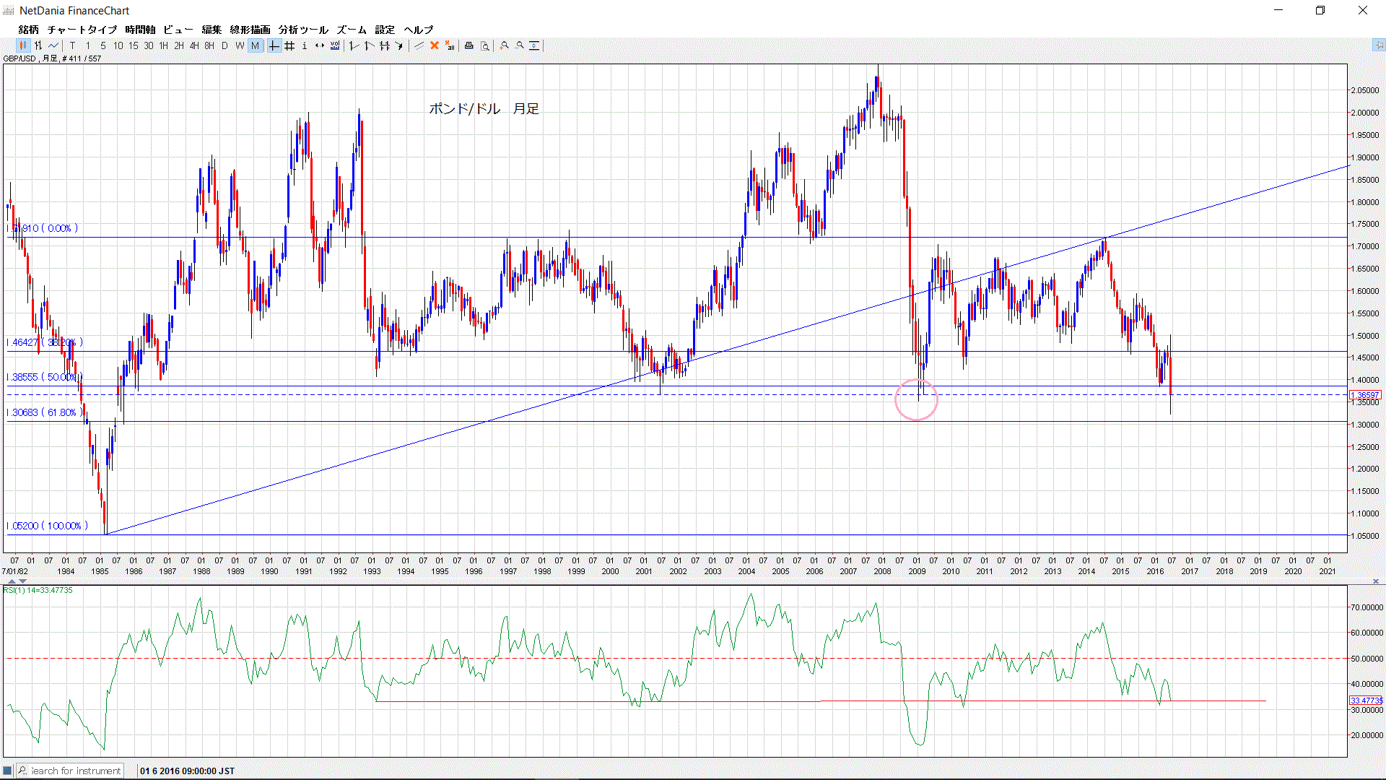Open the ヘルプ menu
Viewport: 1386px width, 780px height.
tap(418, 30)
